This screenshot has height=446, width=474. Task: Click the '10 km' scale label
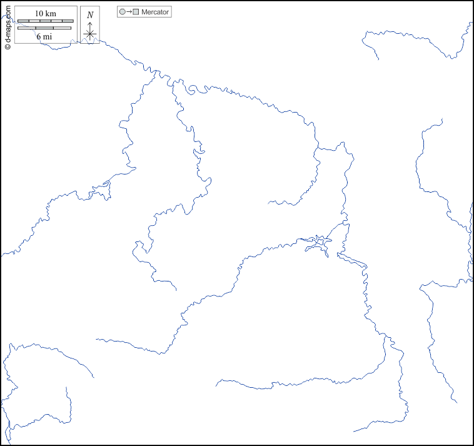pos(46,14)
